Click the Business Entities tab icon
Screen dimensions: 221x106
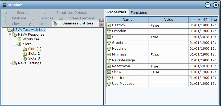pos(55,23)
